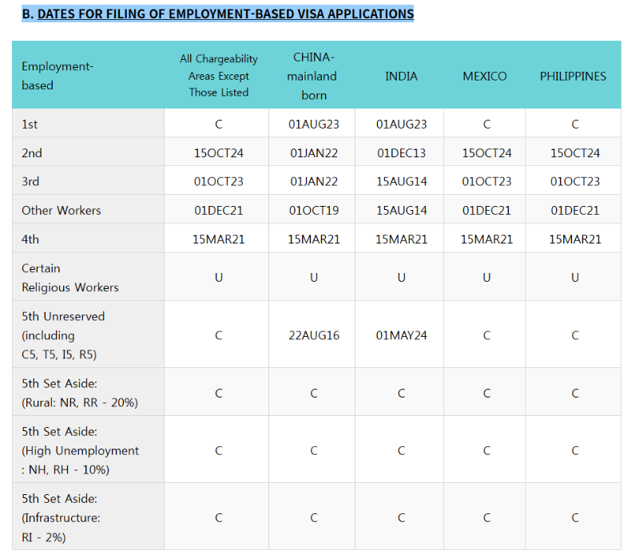Viewport: 639px width, 558px height.
Task: Select the 3rd row India date 15AUG14
Action: 402,182
